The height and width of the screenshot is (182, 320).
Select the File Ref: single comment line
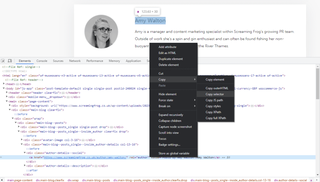(21, 67)
